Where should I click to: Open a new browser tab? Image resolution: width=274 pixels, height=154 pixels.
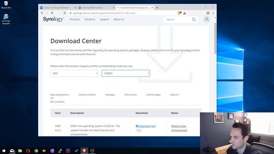157,8
